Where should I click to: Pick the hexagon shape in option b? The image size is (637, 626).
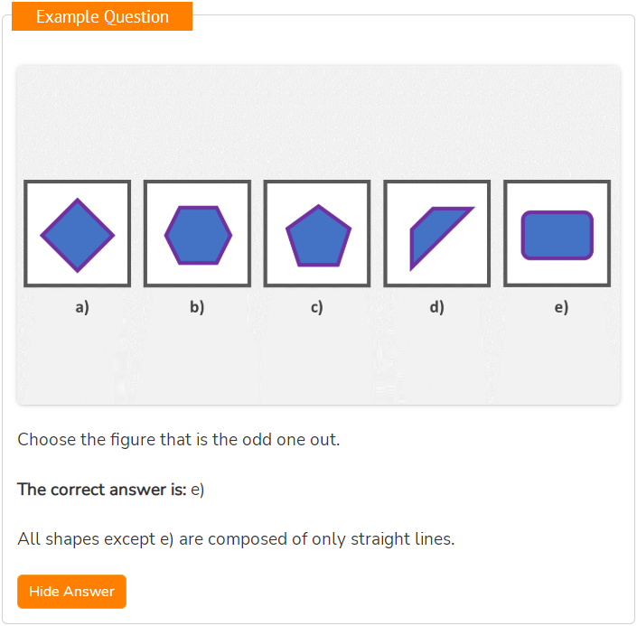[198, 235]
